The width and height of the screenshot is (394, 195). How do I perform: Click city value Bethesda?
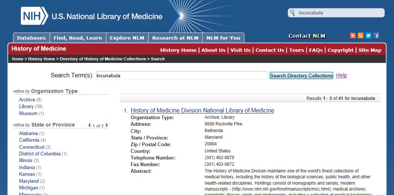[214, 131]
